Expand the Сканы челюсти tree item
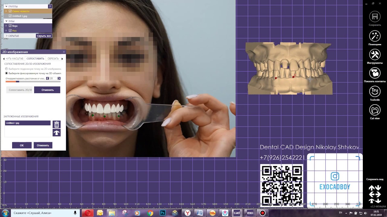This screenshot has width=387, height=217. (6, 11)
